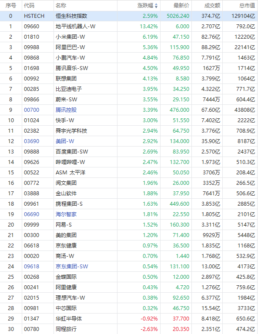
Task: Select the 恒生科技指数 index row
Action: pyautogui.click(x=129, y=16)
